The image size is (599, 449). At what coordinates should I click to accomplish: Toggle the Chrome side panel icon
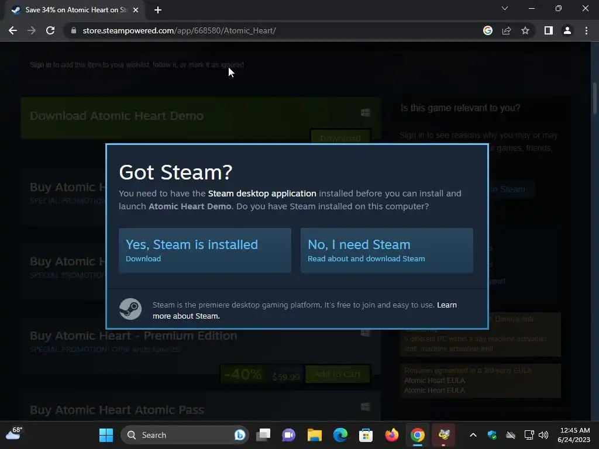549,30
